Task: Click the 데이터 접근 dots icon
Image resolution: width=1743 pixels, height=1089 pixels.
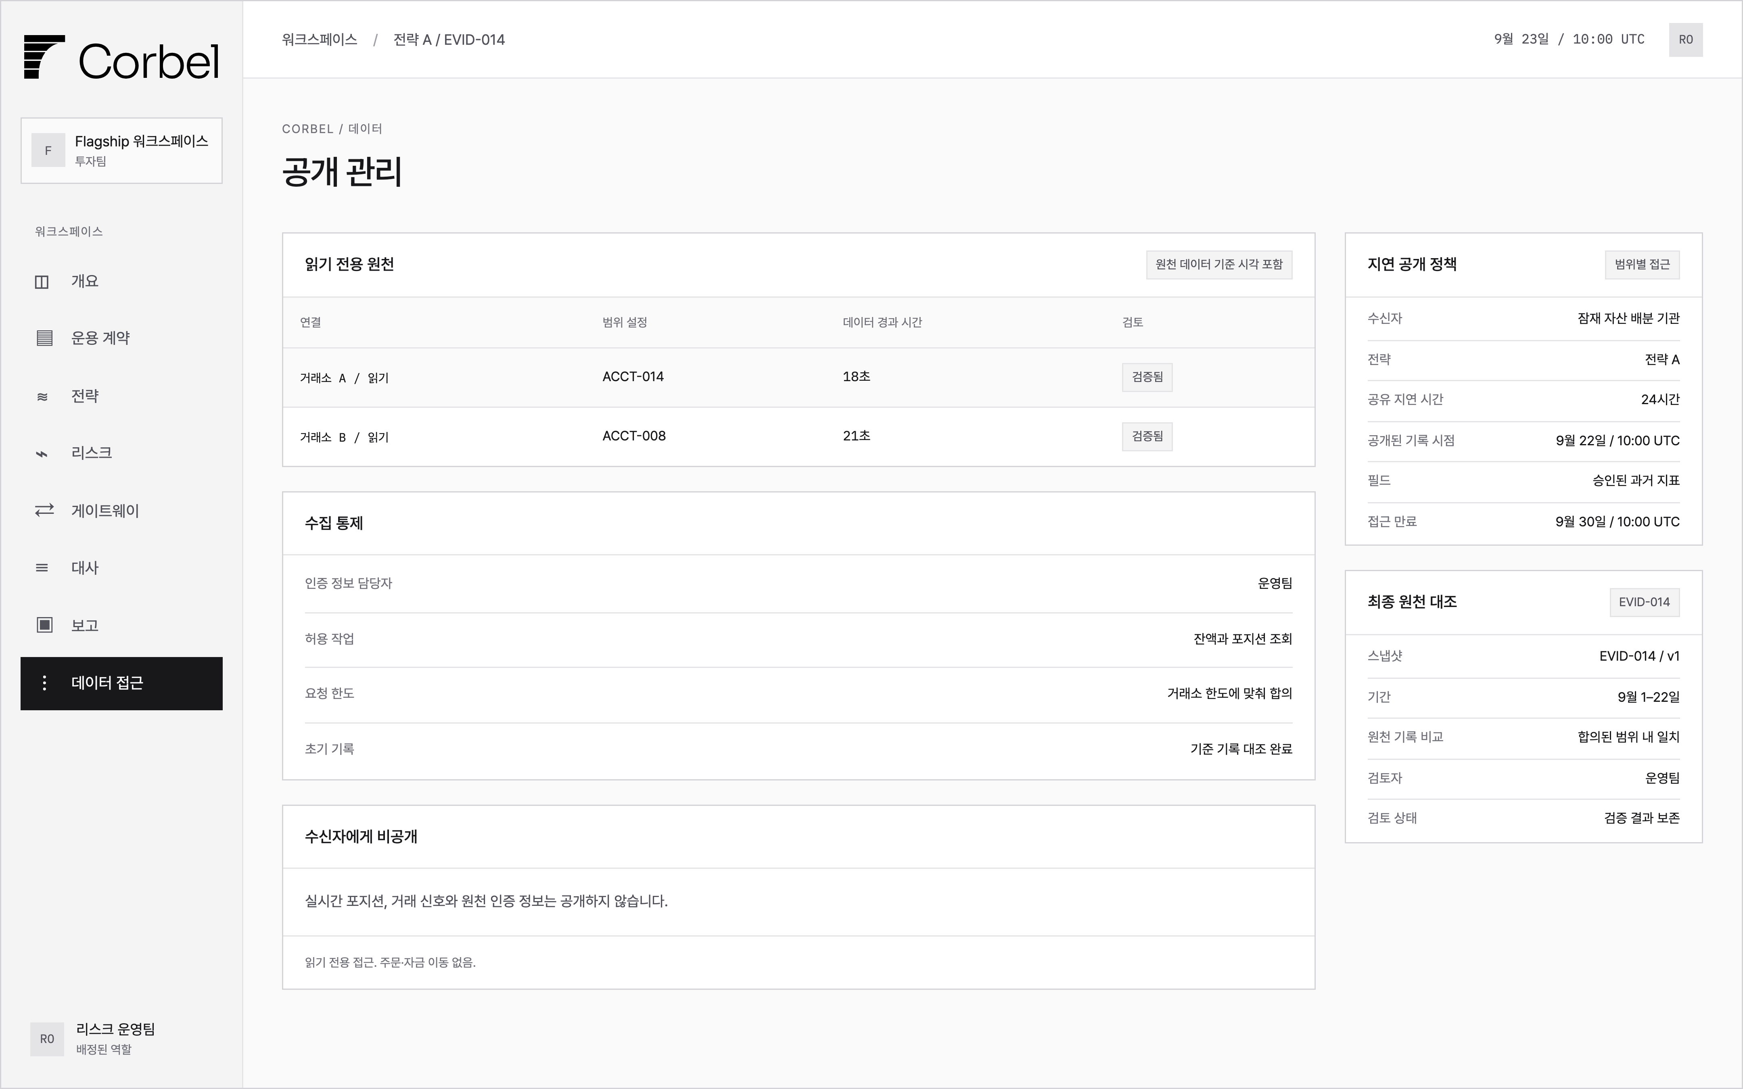Action: tap(44, 683)
